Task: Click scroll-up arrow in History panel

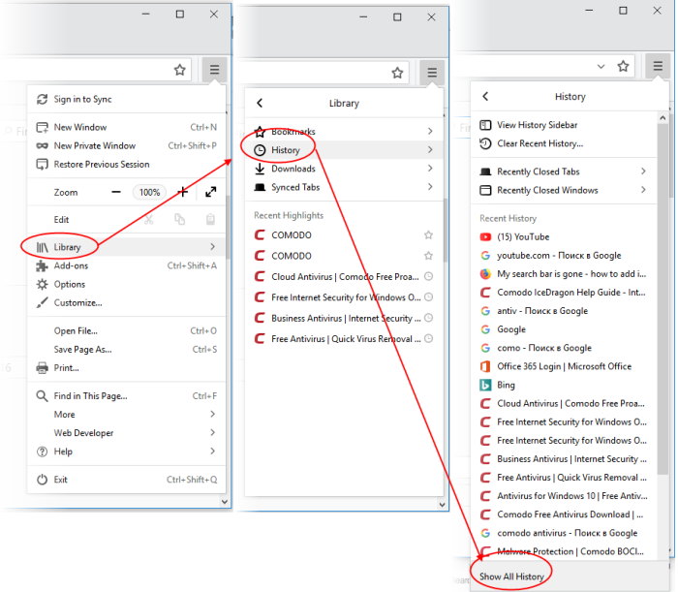Action: [x=663, y=117]
